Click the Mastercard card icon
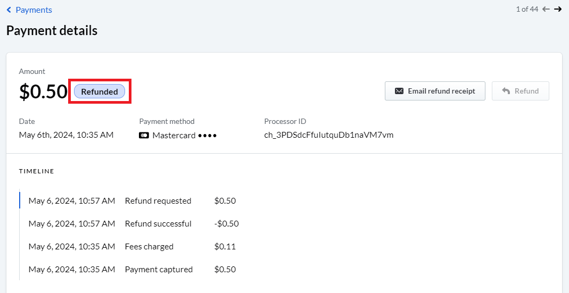This screenshot has width=569, height=293. pos(144,136)
